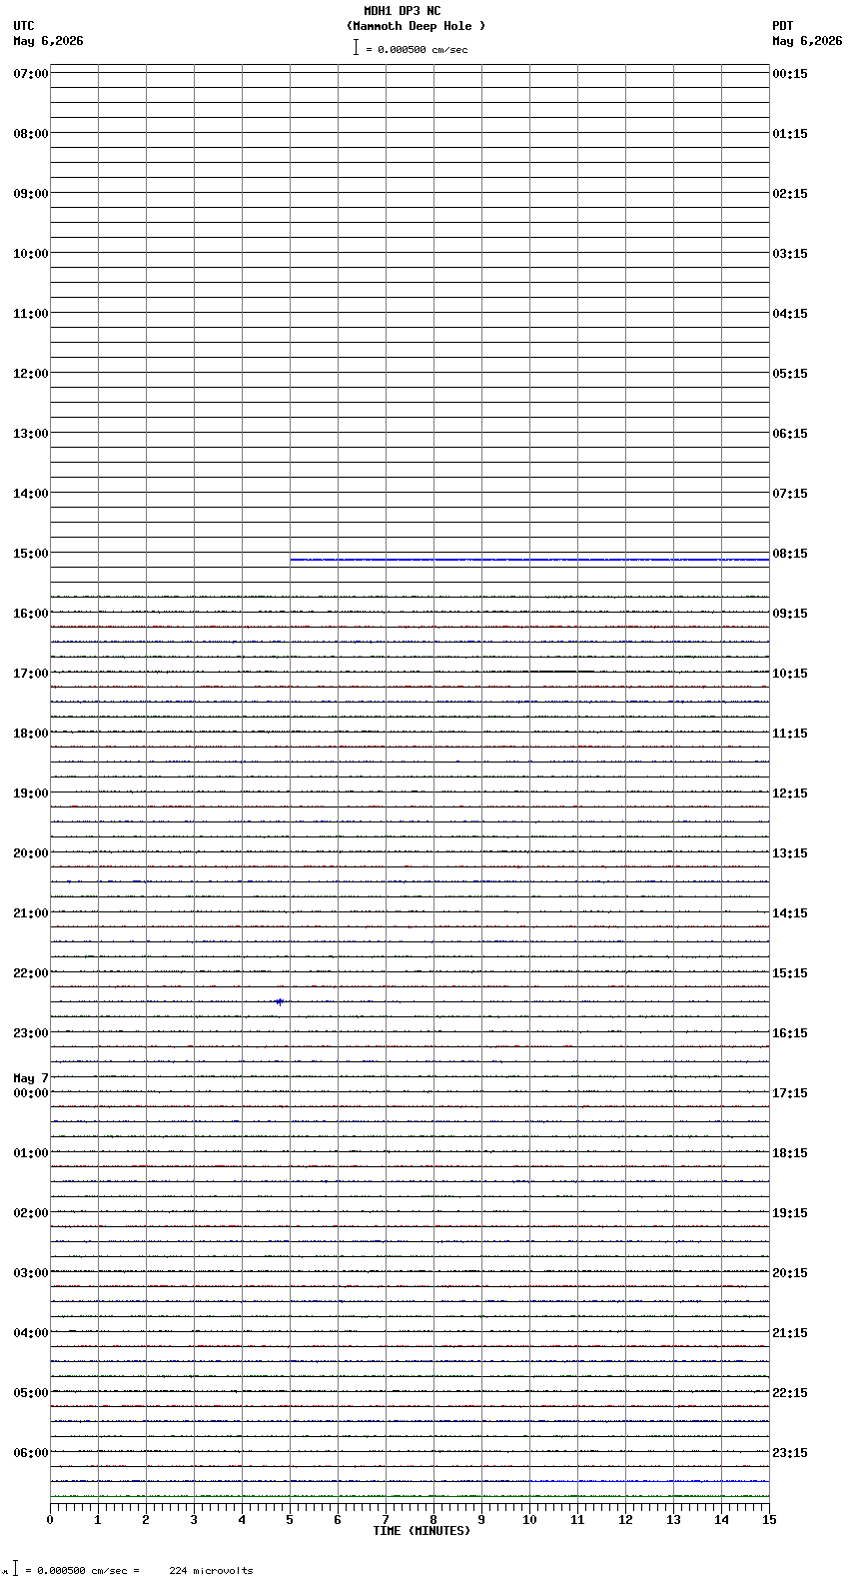Click the UTC time label '12:00'
This screenshot has height=1583, width=849.
[30, 374]
